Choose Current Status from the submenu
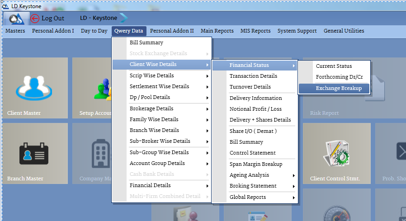Screen dimensions: 406x221 (334, 66)
